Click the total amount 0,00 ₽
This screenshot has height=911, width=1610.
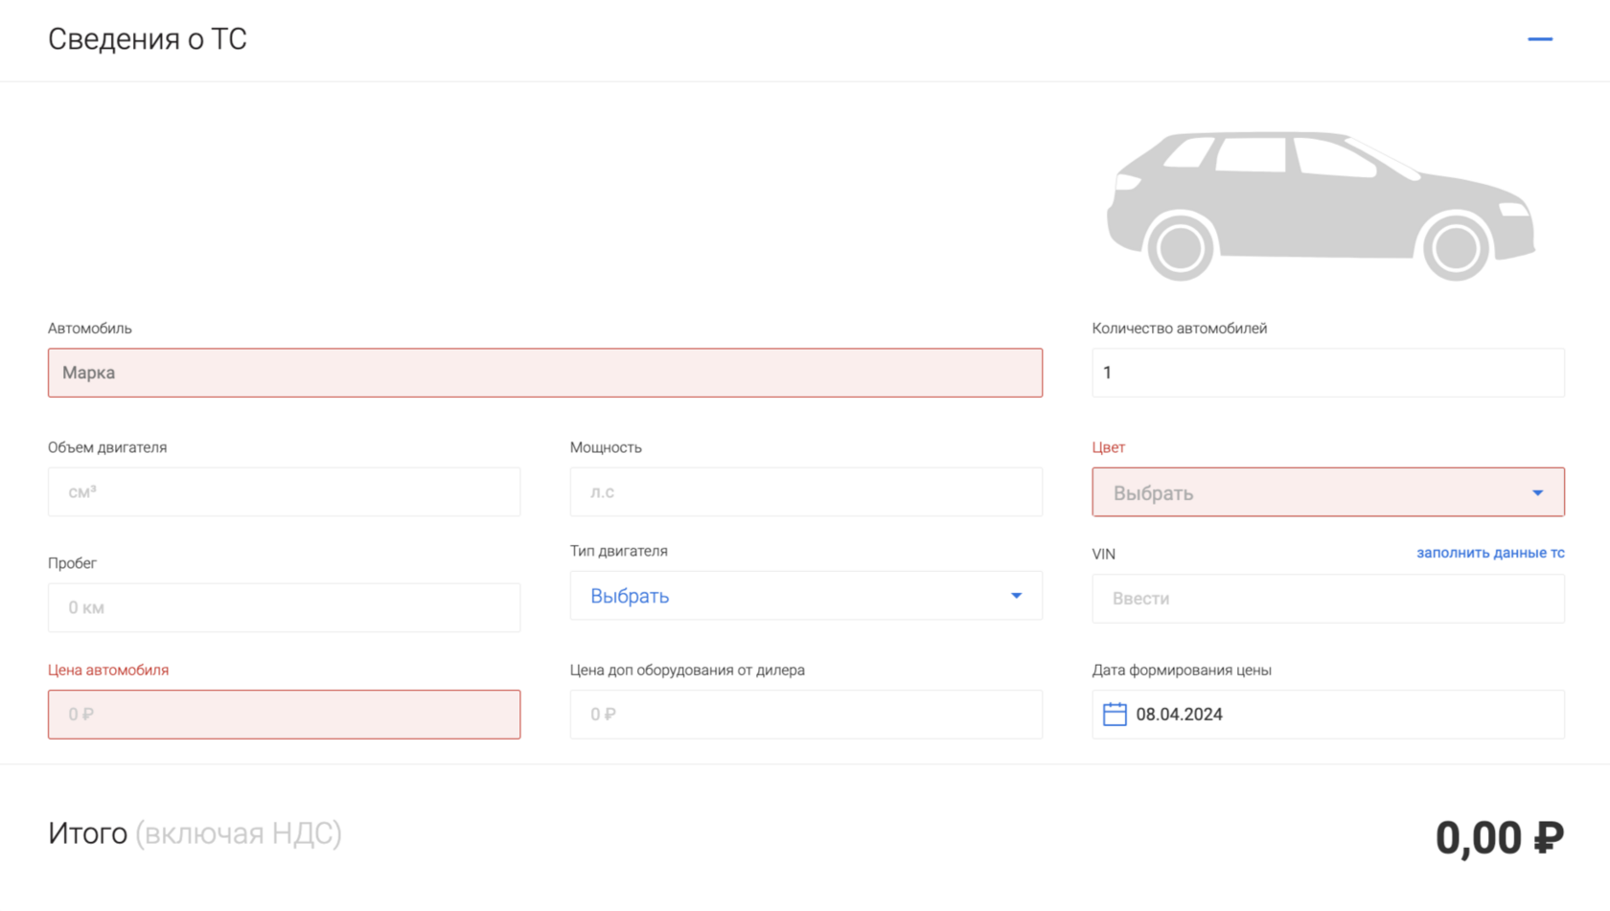coord(1499,838)
